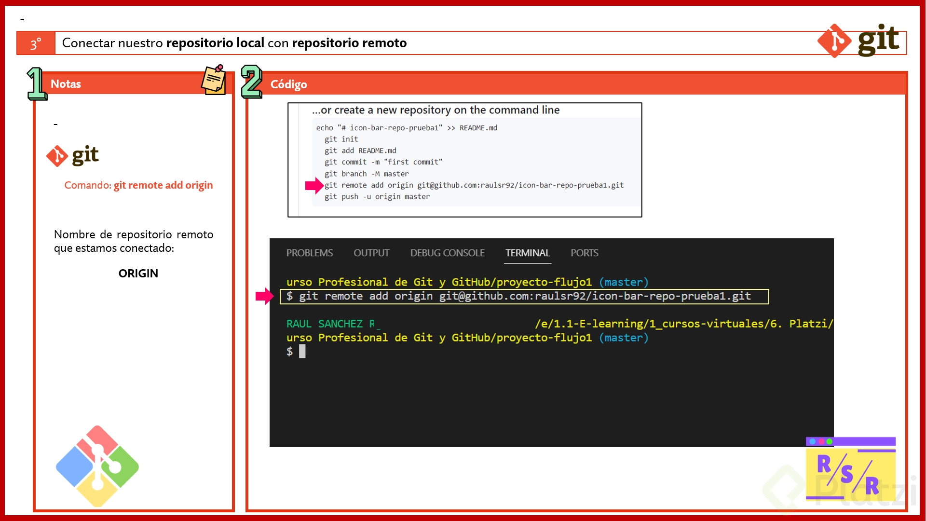926x521 pixels.
Task: Click the git logo in header corner
Action: (858, 41)
